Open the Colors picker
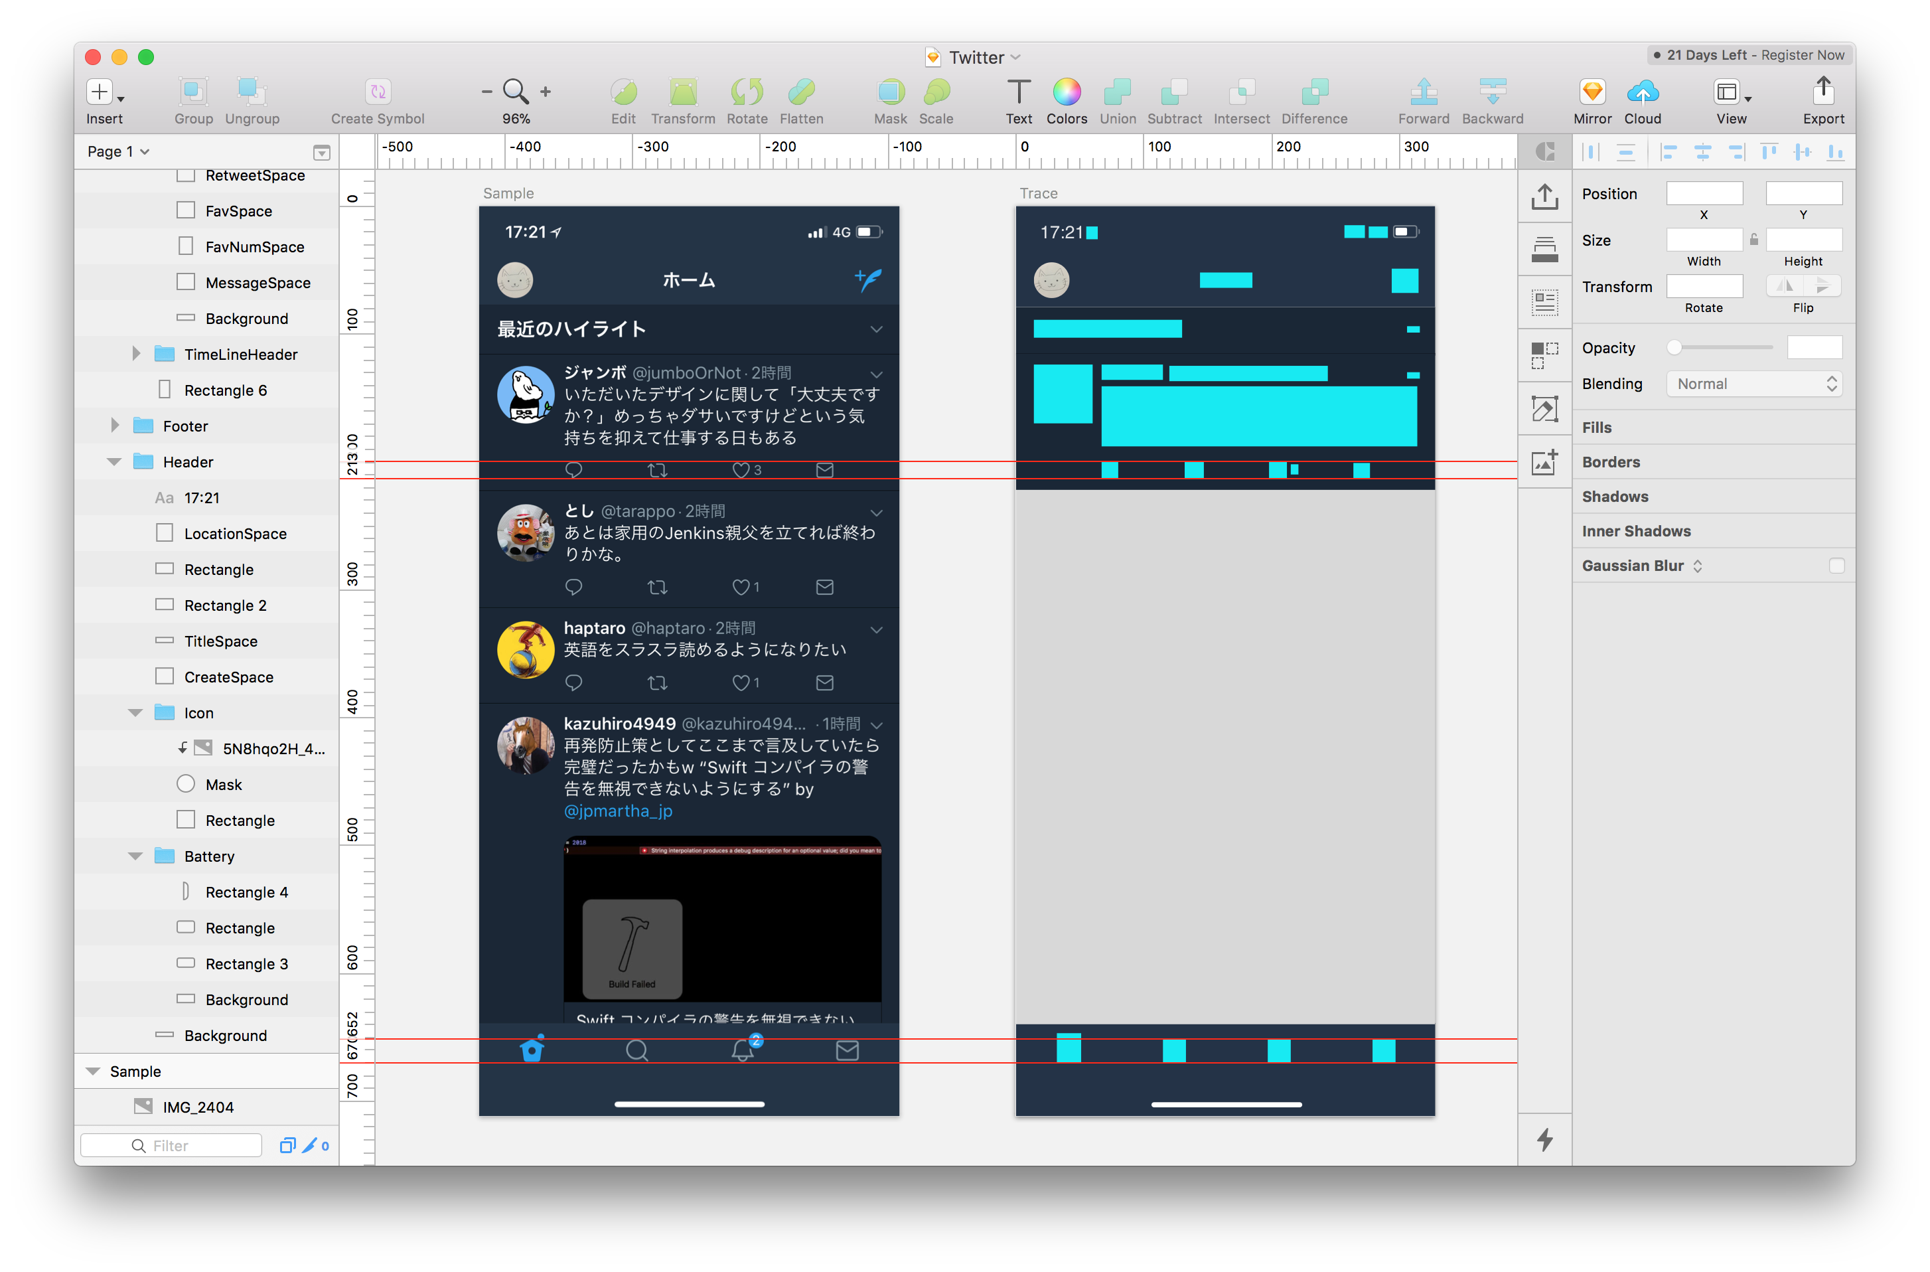The height and width of the screenshot is (1272, 1930). [x=1067, y=92]
